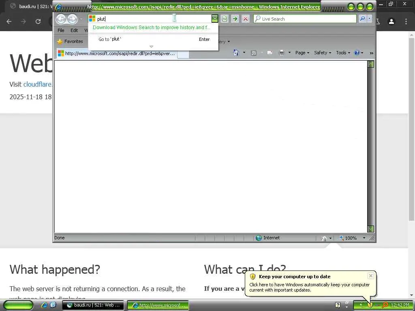The width and height of the screenshot is (415, 311).
Task: Click the blue Help question icon
Action: pos(357,53)
